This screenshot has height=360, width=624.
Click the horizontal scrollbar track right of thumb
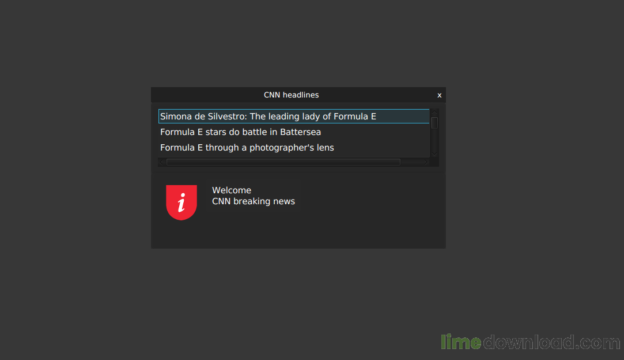pos(411,162)
